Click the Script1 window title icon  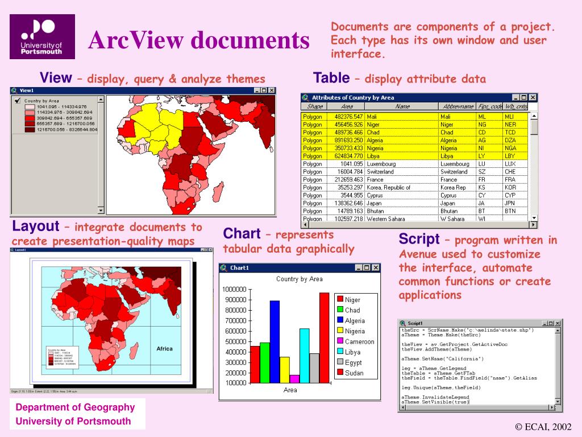(403, 323)
